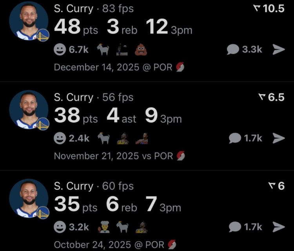This screenshot has width=294, height=251.
Task: Open the 1.7k comments on October 24 card
Action: [245, 227]
